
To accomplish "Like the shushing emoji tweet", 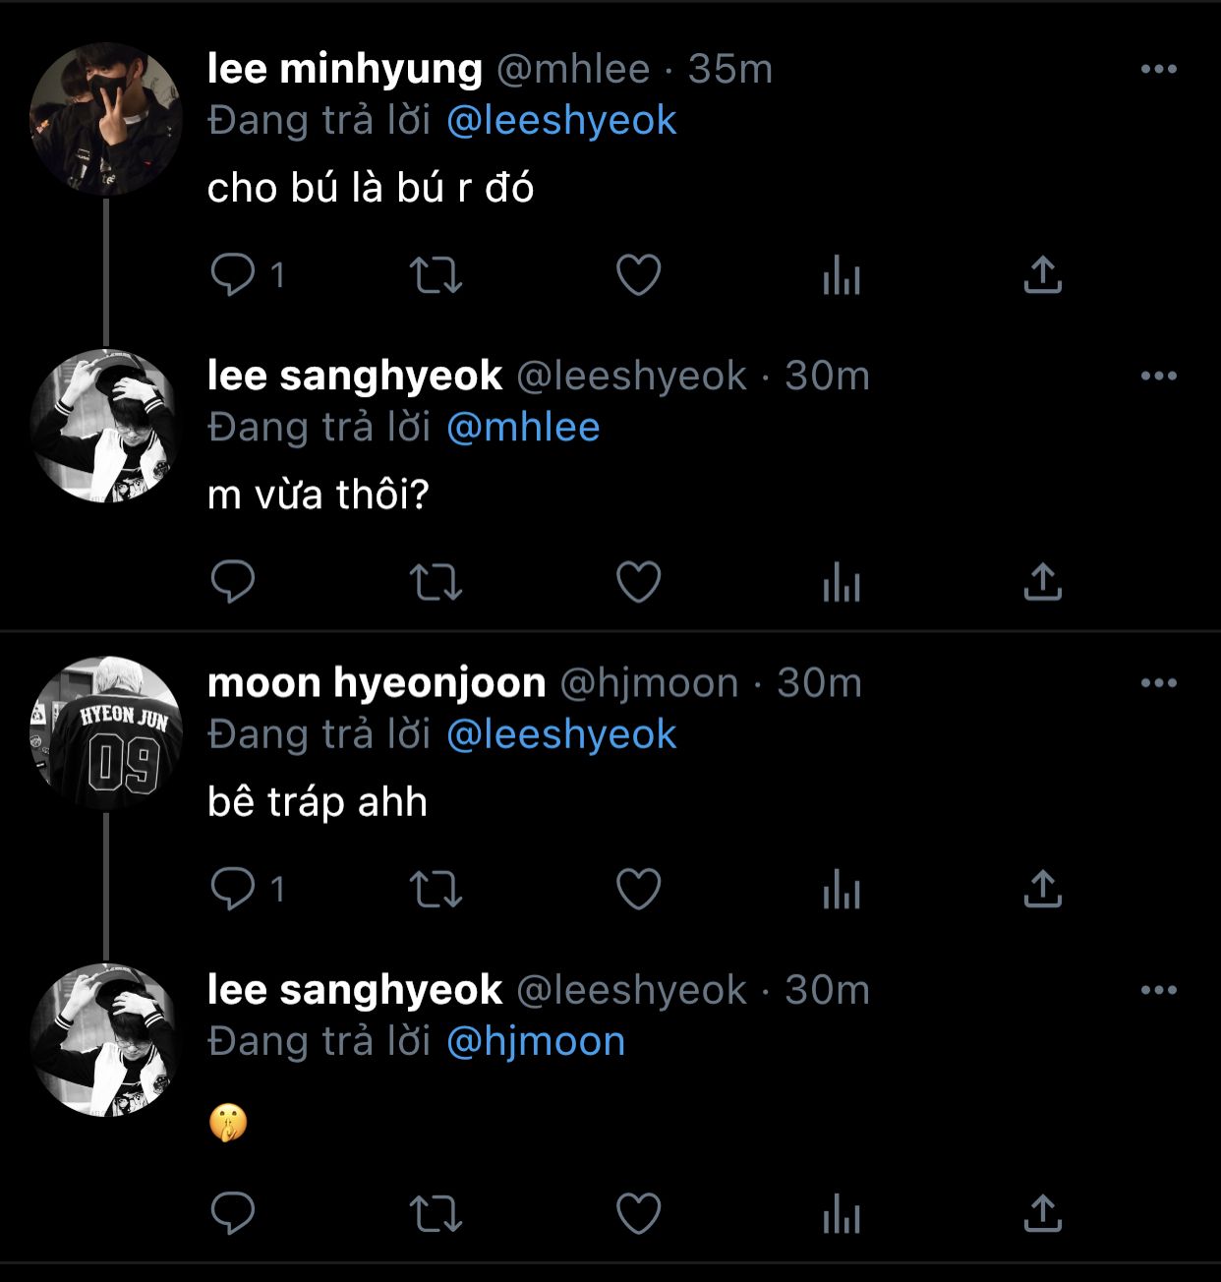I will tap(638, 1213).
